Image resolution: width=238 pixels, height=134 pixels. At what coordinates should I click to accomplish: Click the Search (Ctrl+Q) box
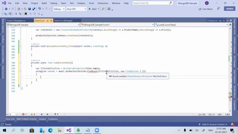click(152, 3)
